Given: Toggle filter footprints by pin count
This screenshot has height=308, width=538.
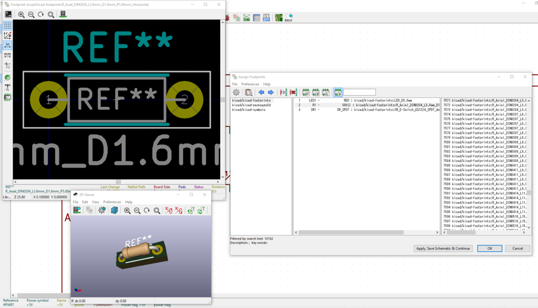Looking at the screenshot, I should tap(316, 93).
